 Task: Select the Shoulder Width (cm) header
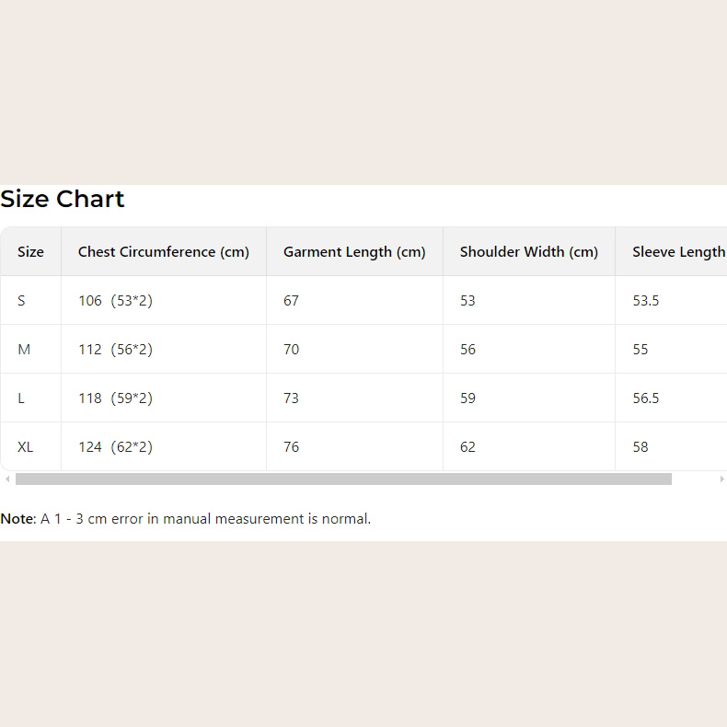(x=529, y=252)
